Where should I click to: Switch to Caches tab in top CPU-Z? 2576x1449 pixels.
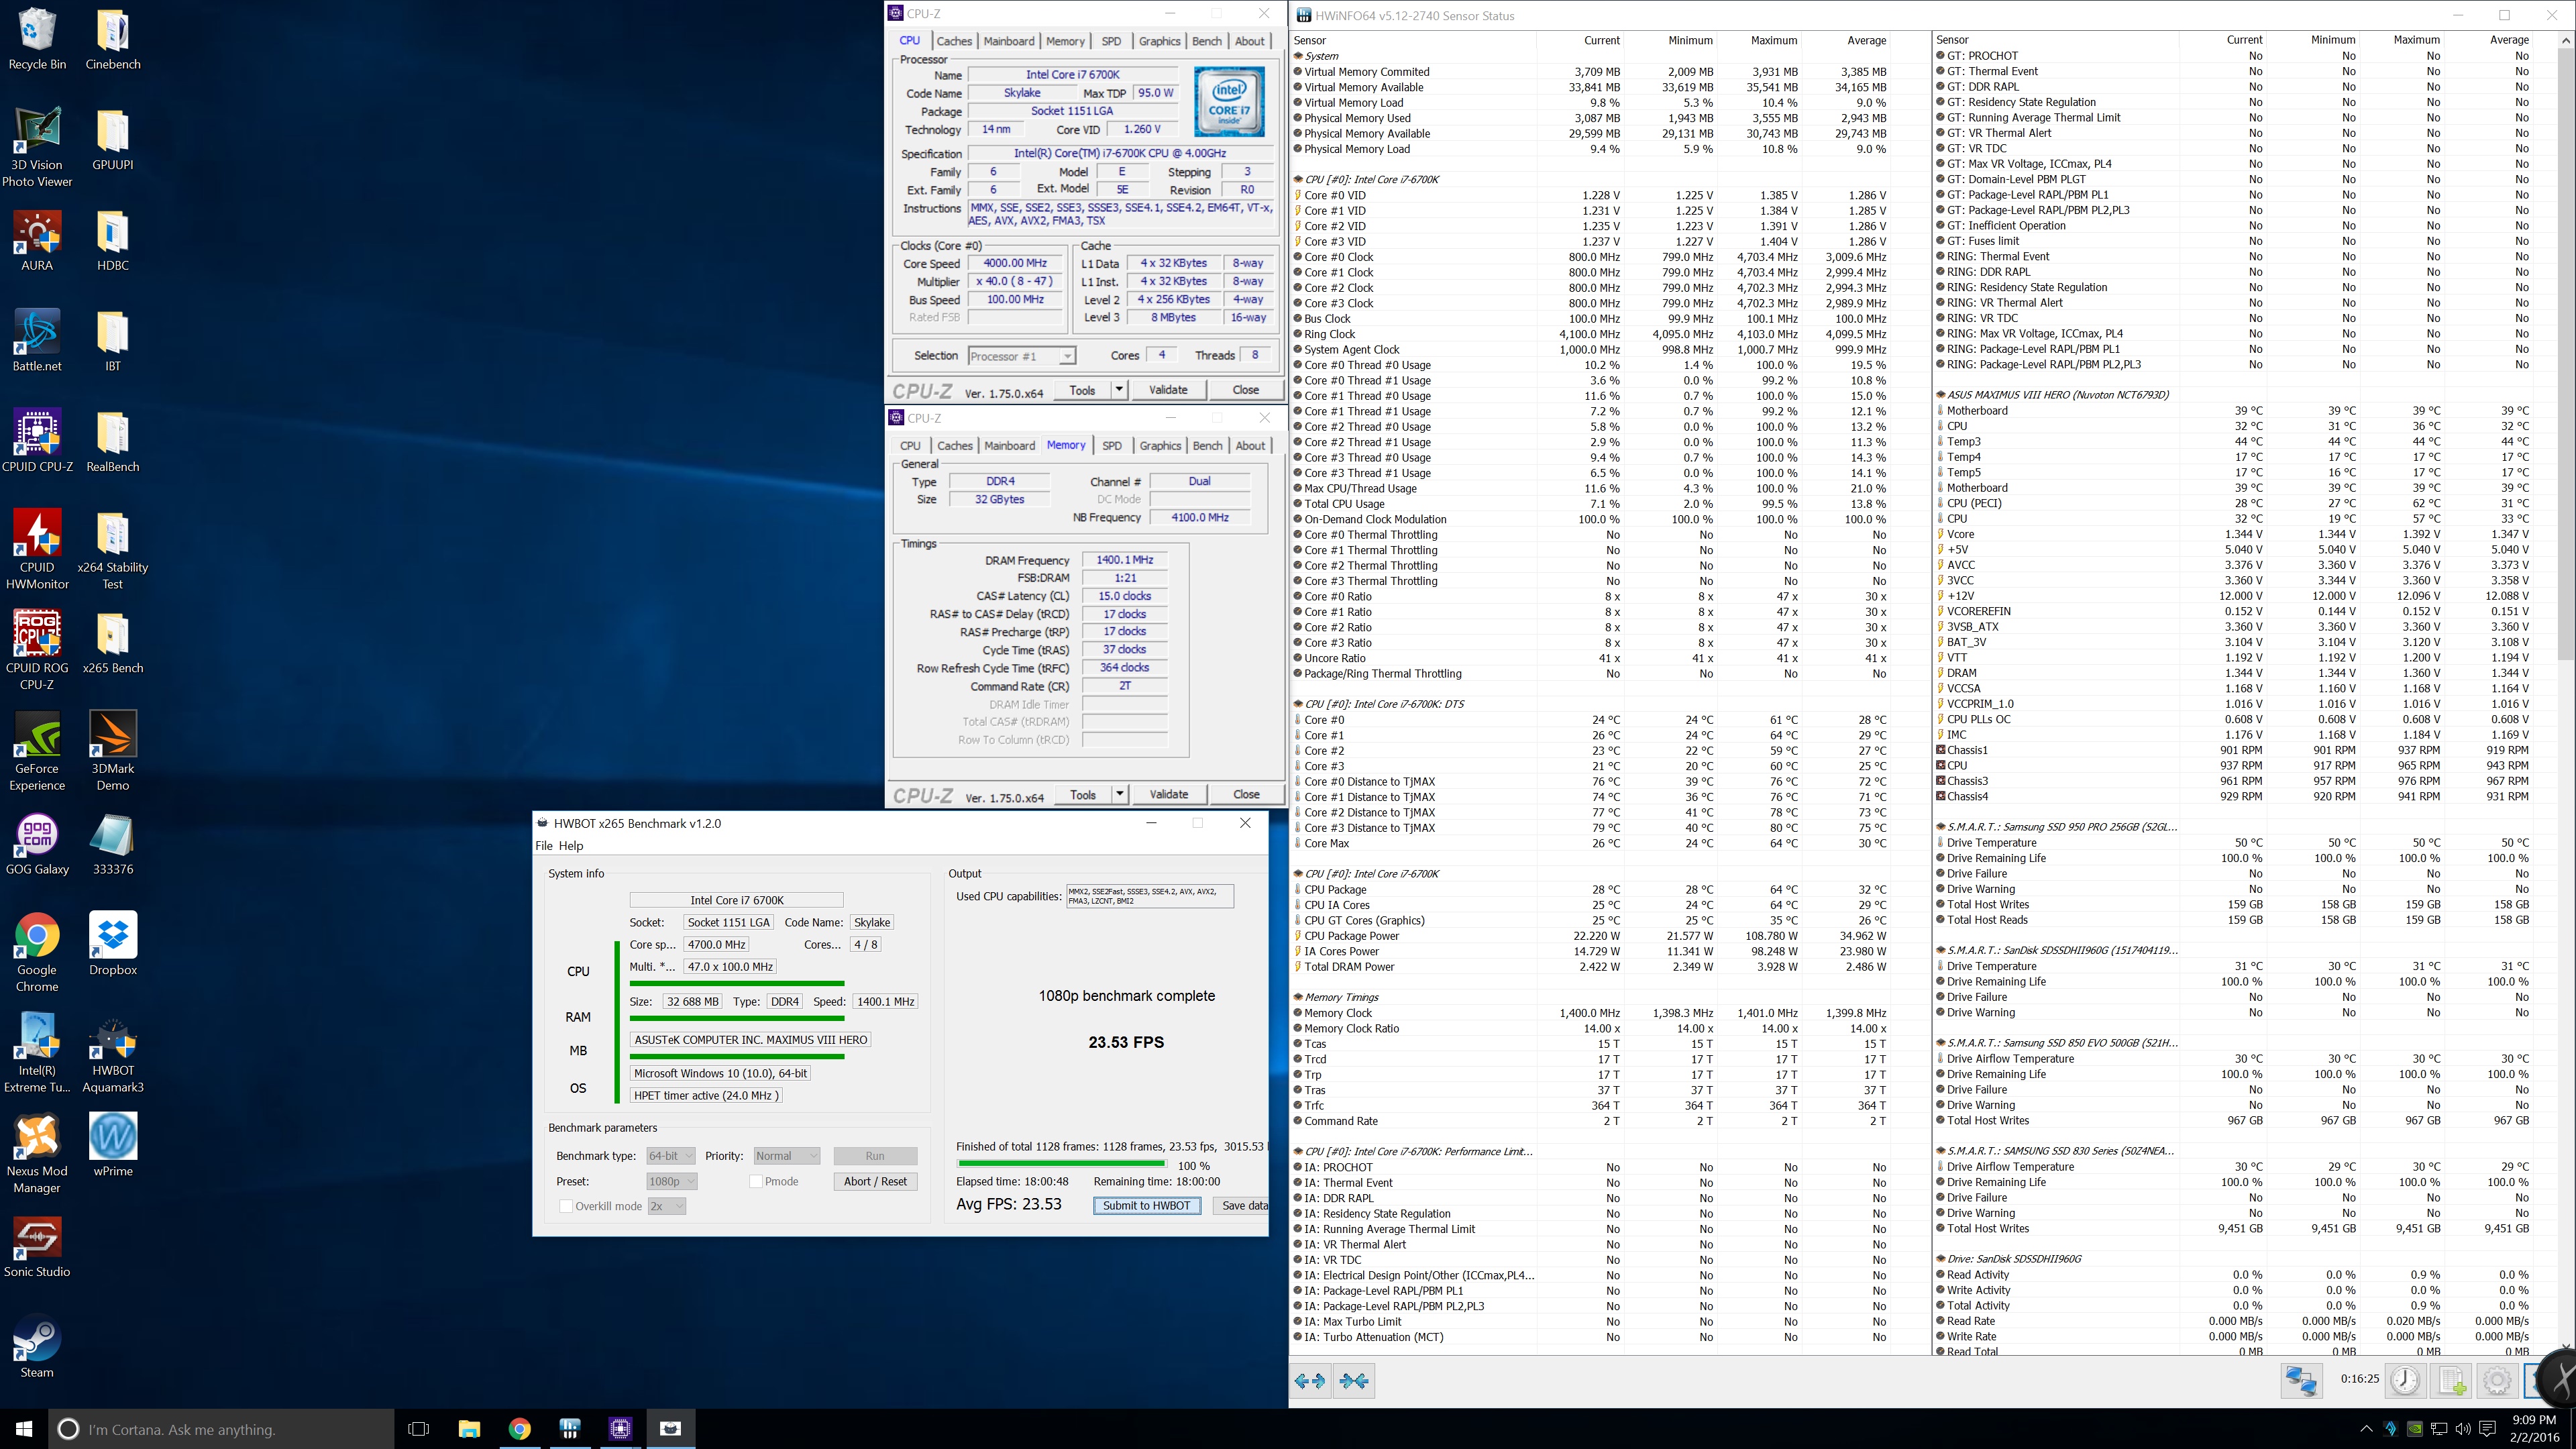pos(953,41)
